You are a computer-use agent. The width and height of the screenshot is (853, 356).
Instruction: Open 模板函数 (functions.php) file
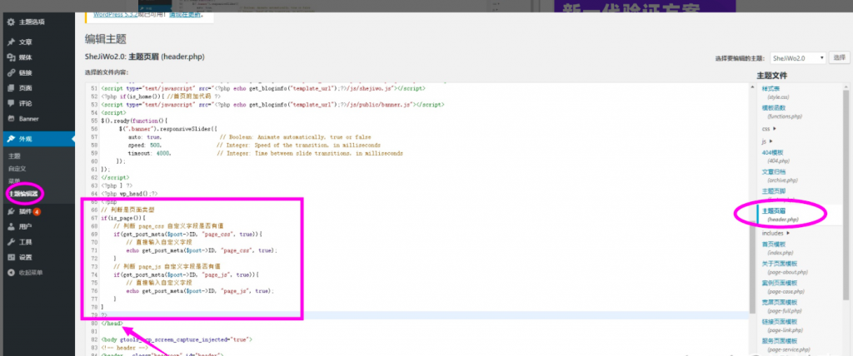[x=781, y=112]
